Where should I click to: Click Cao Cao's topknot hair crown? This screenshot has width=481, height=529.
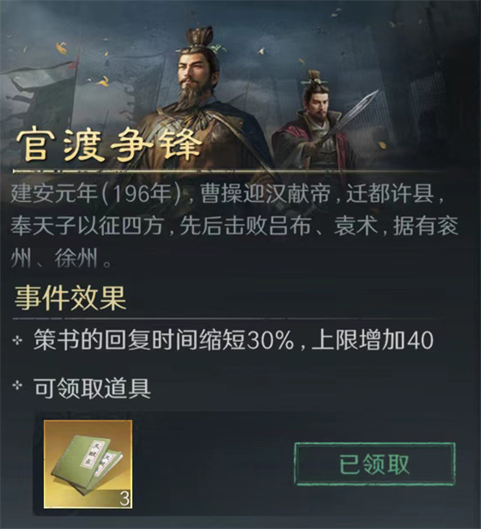point(200,37)
